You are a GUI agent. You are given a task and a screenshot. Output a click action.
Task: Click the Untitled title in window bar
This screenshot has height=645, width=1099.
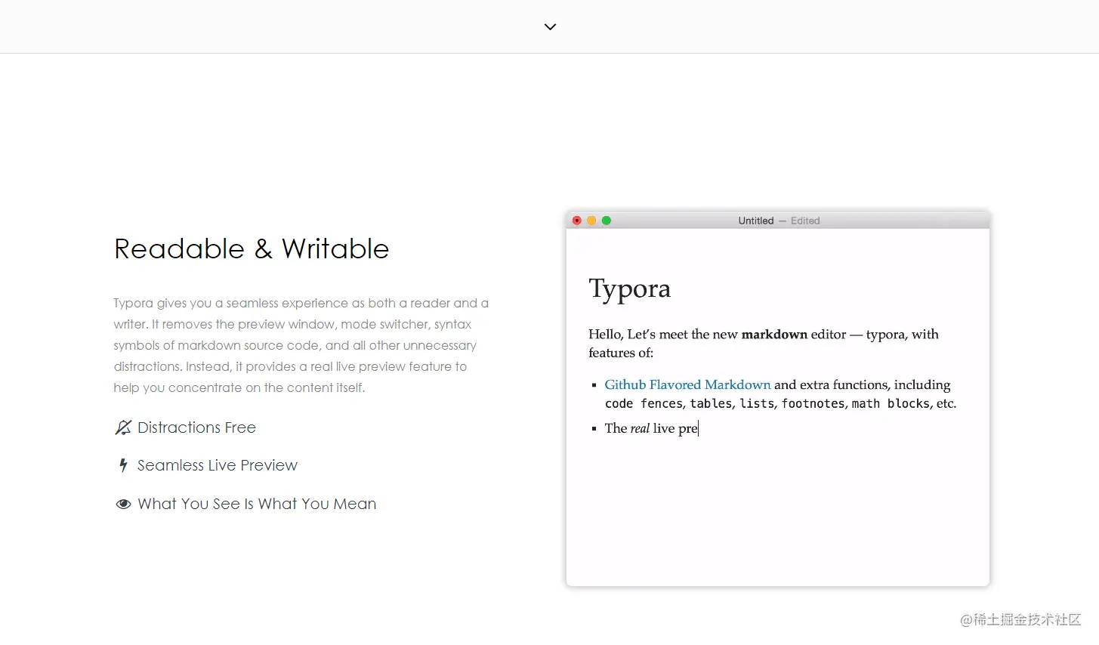[756, 221]
